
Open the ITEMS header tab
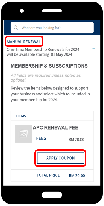pos(21,116)
